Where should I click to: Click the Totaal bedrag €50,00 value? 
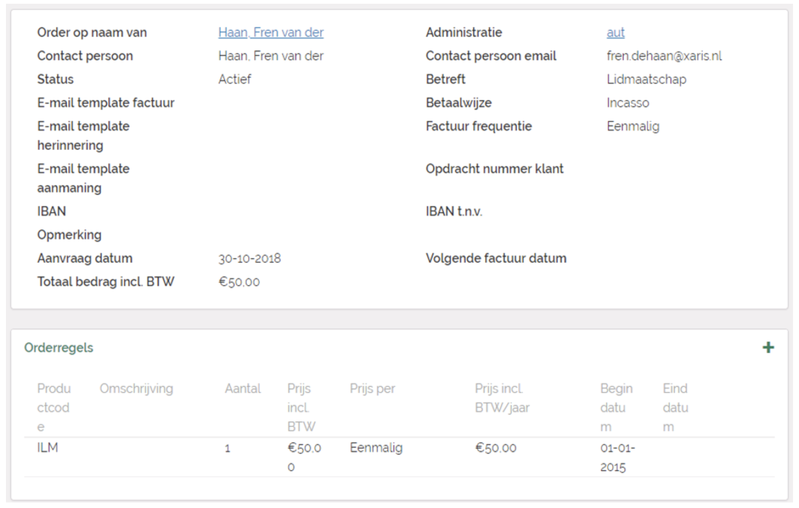[x=239, y=282]
